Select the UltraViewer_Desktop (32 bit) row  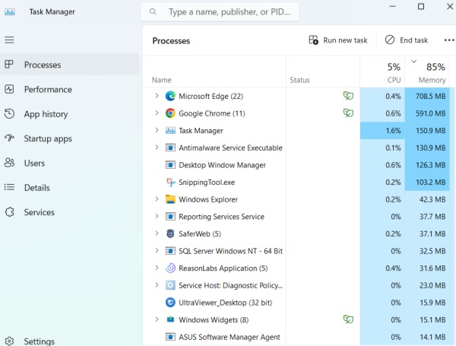click(x=296, y=303)
